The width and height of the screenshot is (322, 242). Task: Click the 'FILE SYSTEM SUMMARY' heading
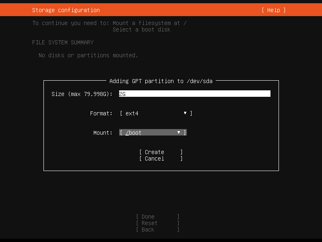tap(63, 42)
